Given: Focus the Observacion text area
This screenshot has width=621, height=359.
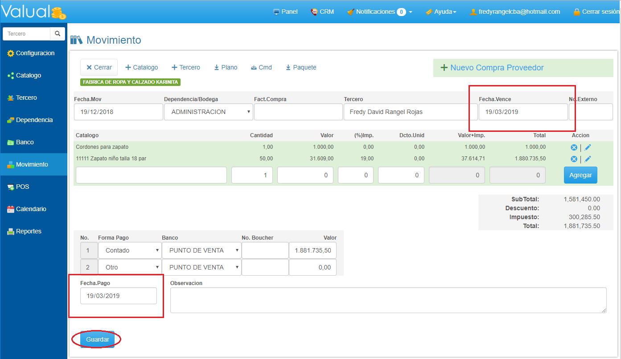Looking at the screenshot, I should (x=388, y=300).
